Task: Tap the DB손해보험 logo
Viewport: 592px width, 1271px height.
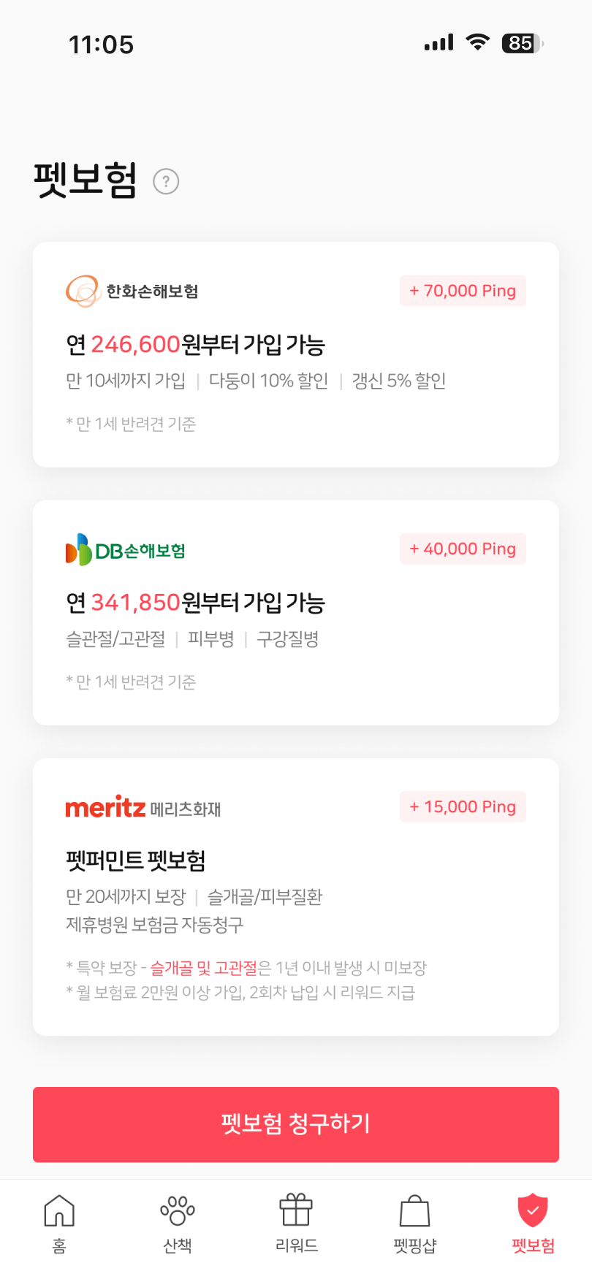Action: (126, 550)
